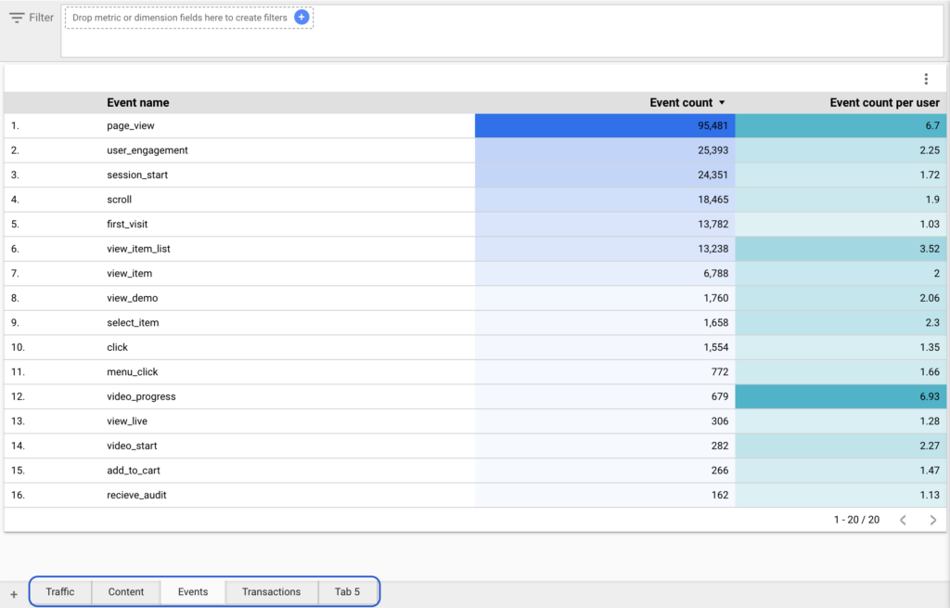Click the Filter label text
This screenshot has height=608, width=950.
[x=41, y=18]
